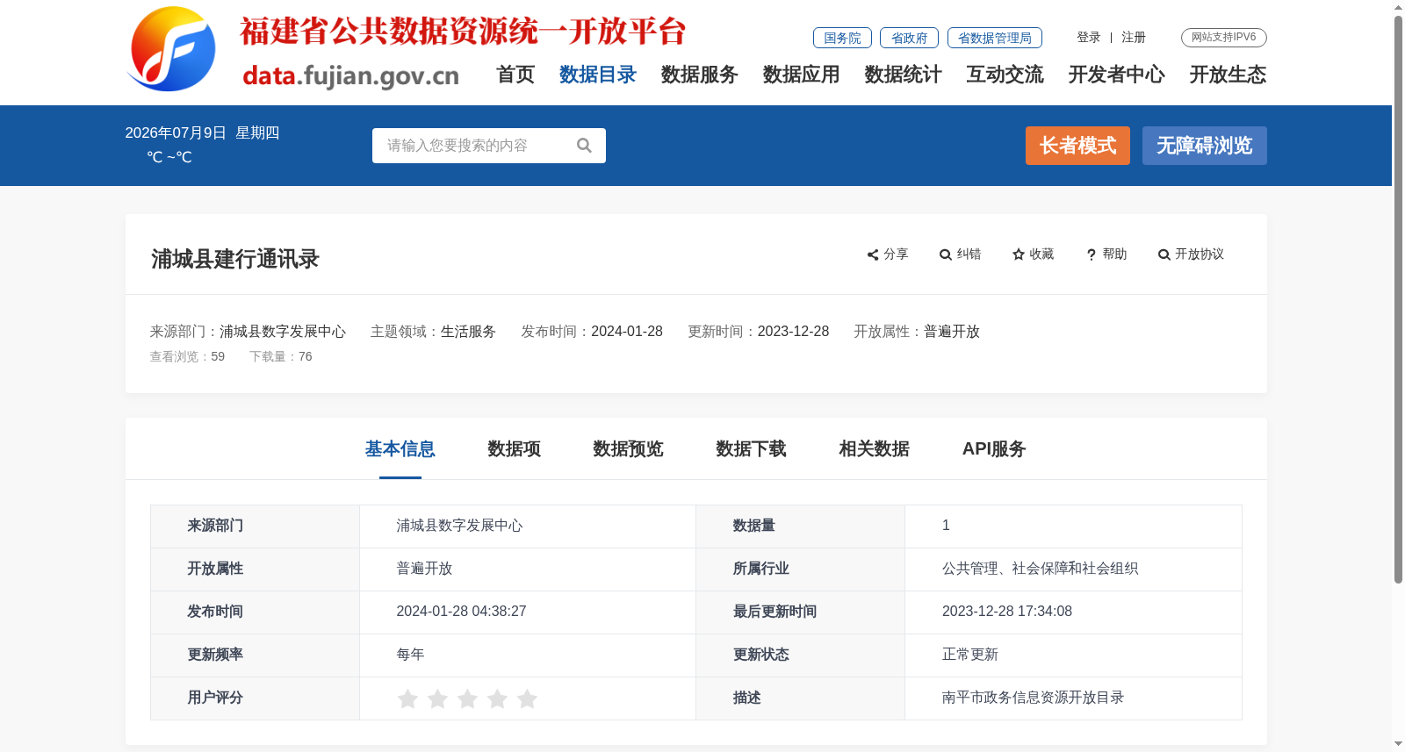The height and width of the screenshot is (752, 1405).
Task: Rate three stars in 用户评分
Action: pos(467,698)
